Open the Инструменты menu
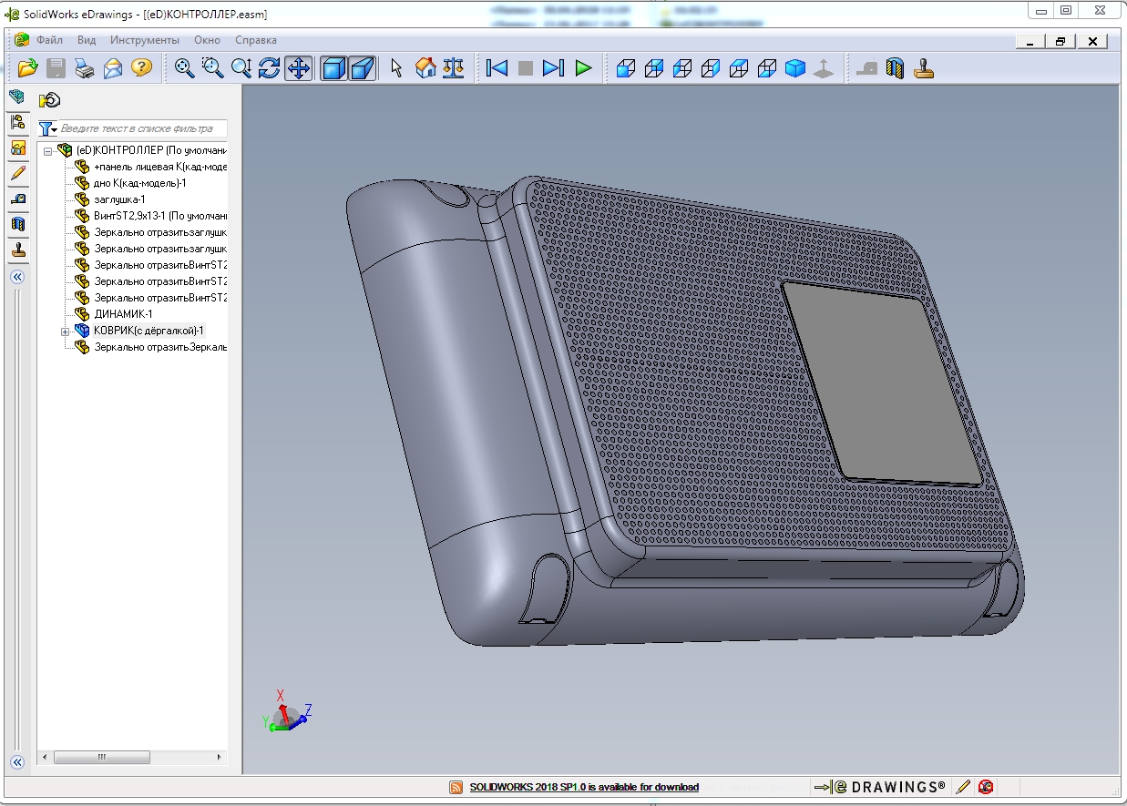Viewport: 1127px width, 806px height. point(145,40)
